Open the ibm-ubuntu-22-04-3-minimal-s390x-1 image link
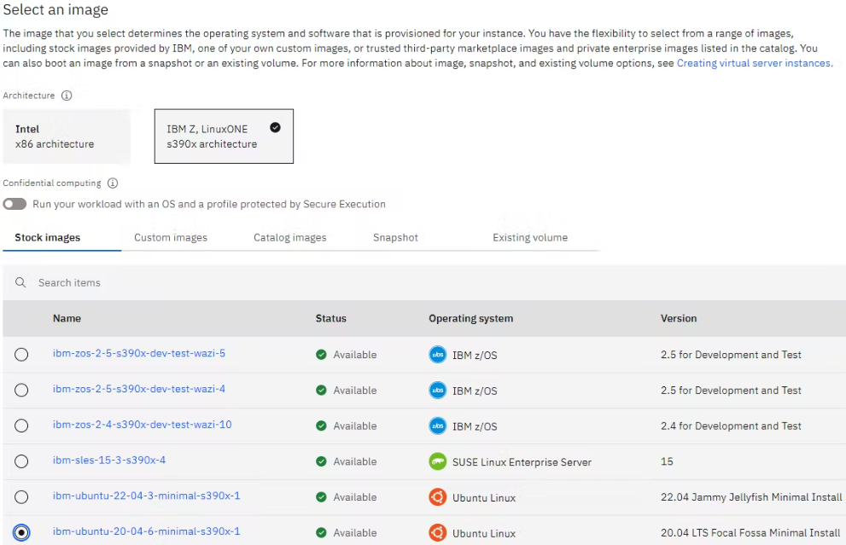846x545 pixels. tap(146, 496)
